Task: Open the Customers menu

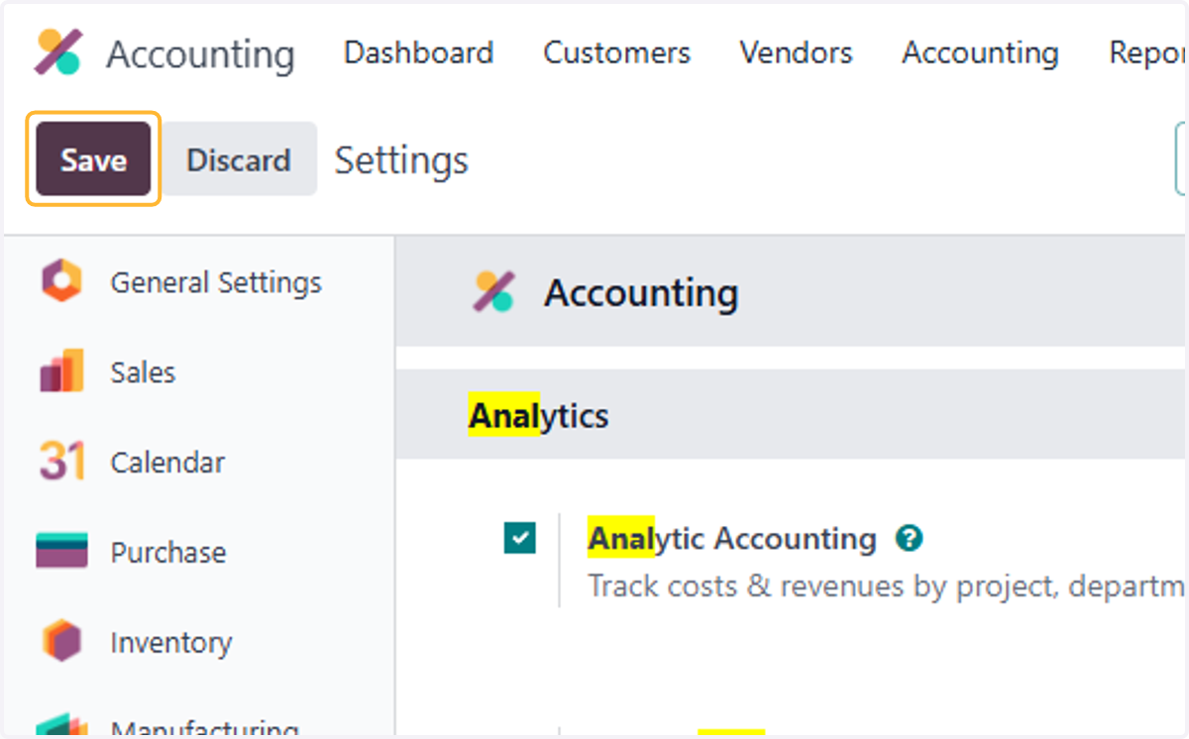Action: tap(616, 53)
